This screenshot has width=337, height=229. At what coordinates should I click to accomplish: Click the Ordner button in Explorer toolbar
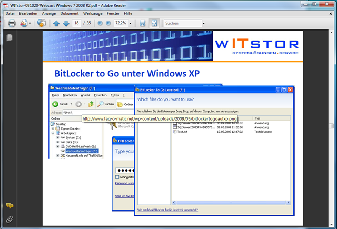click(125, 104)
